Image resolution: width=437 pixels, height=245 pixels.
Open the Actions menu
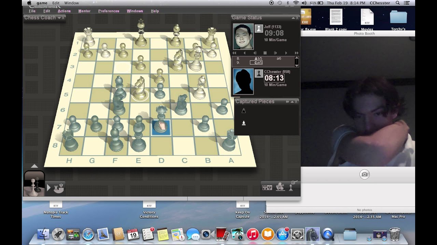[x=64, y=11]
